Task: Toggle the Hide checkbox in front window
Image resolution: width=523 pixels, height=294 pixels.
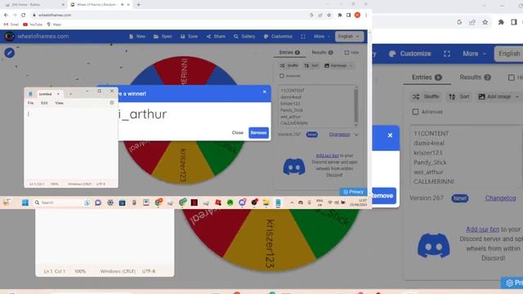Action: tap(346, 52)
